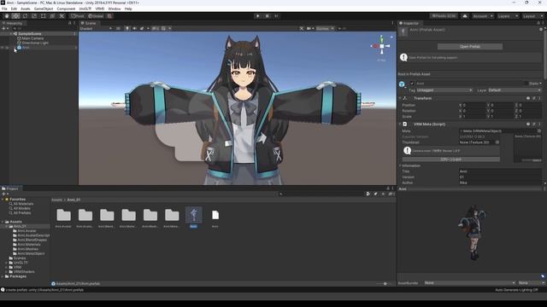This screenshot has height=307, width=547.
Task: Collapse the Transform component
Action: point(400,99)
